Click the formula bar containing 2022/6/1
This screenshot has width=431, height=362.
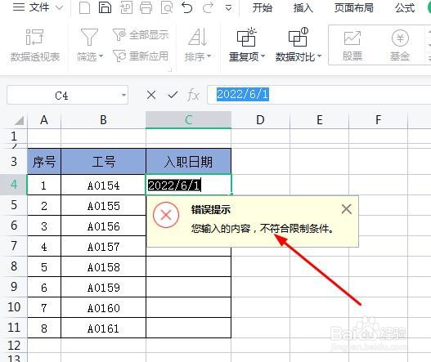pos(319,95)
